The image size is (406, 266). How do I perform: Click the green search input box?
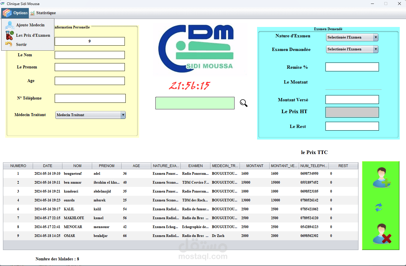195,103
